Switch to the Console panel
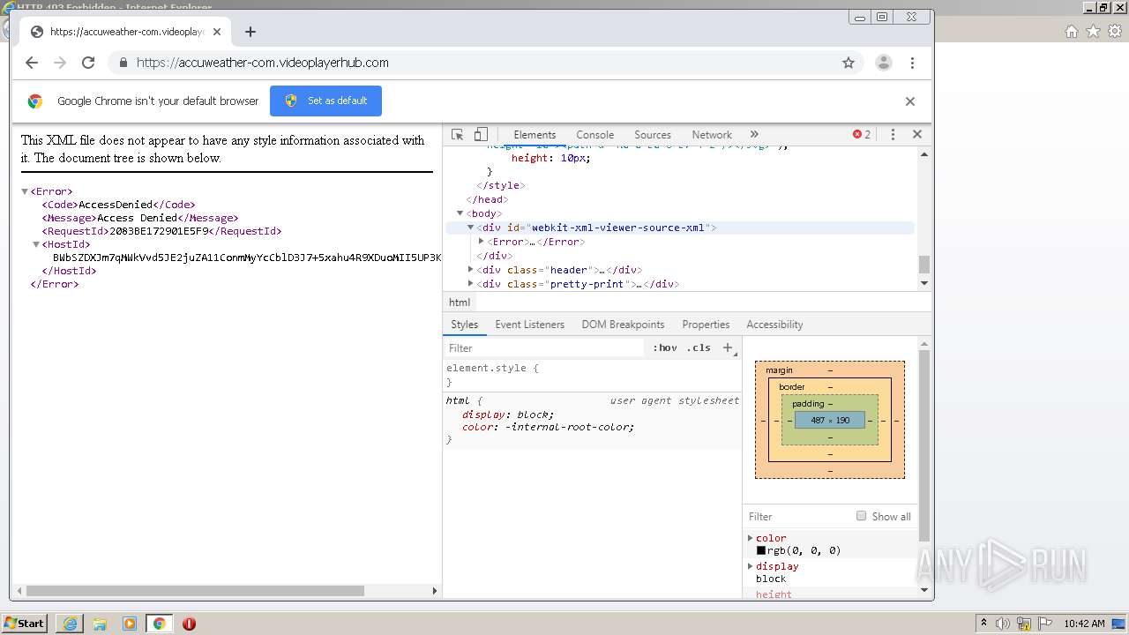Image resolution: width=1129 pixels, height=635 pixels. coord(595,135)
